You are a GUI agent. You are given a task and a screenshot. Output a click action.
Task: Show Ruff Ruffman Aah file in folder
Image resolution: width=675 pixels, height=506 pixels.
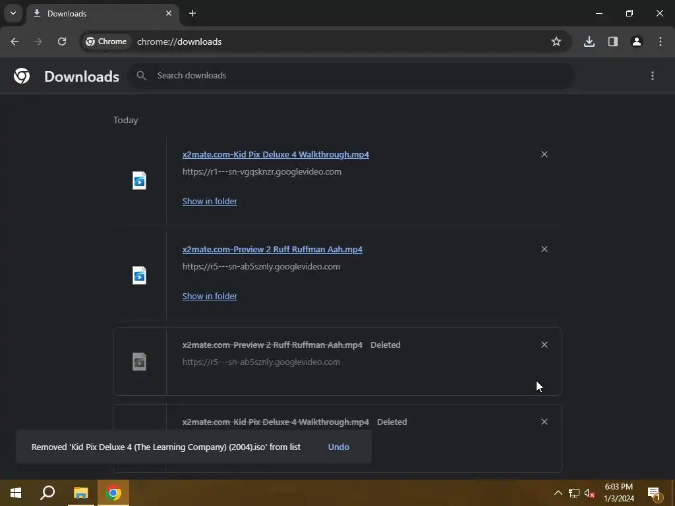pyautogui.click(x=210, y=296)
